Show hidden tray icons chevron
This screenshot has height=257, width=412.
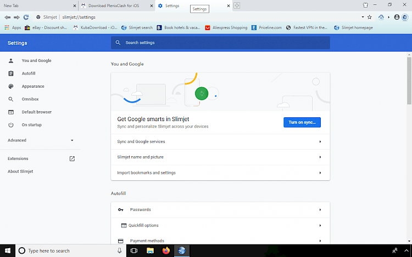click(x=406, y=251)
